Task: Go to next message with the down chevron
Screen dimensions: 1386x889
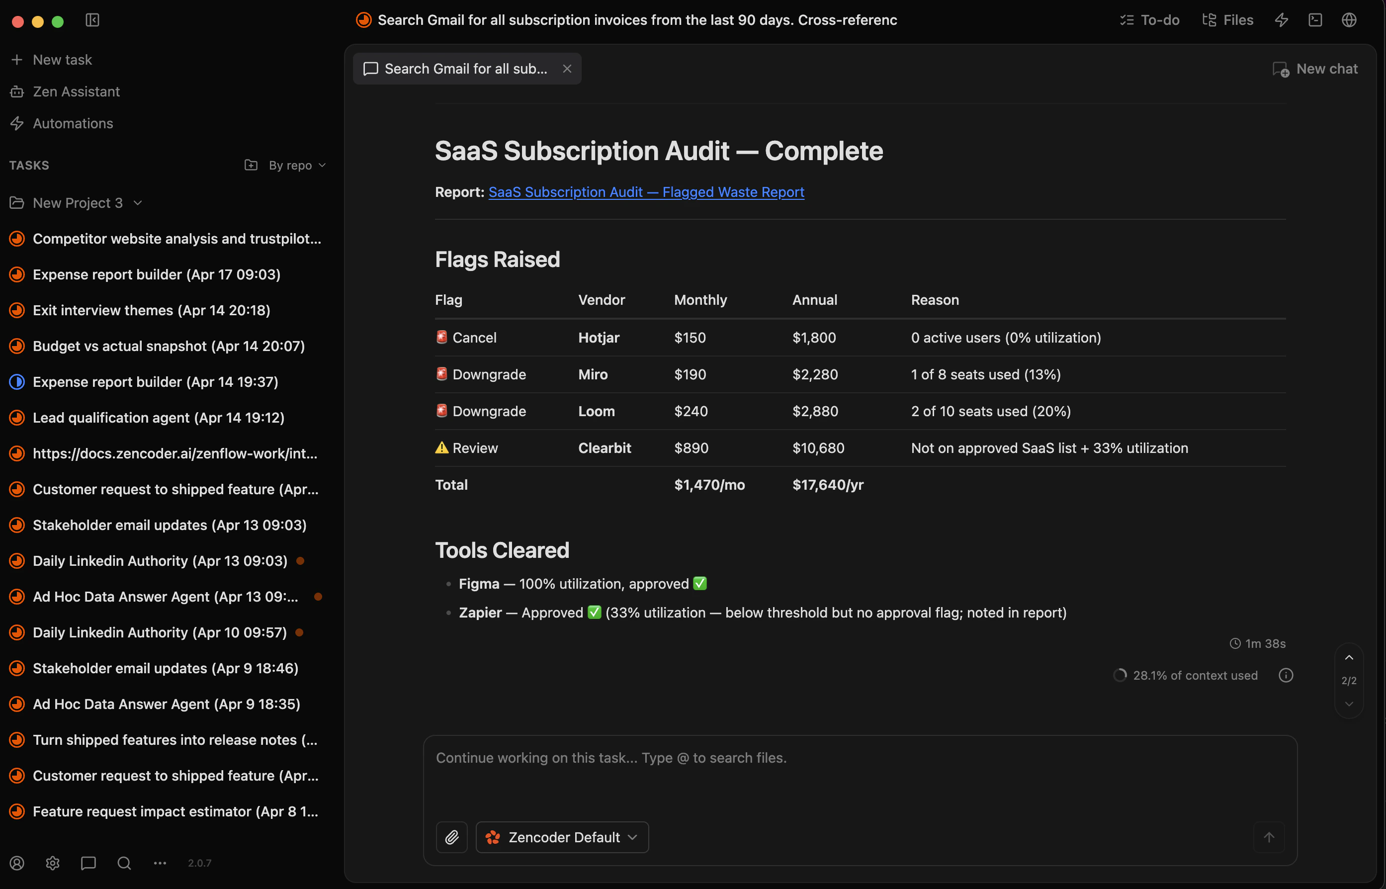Action: (x=1349, y=704)
